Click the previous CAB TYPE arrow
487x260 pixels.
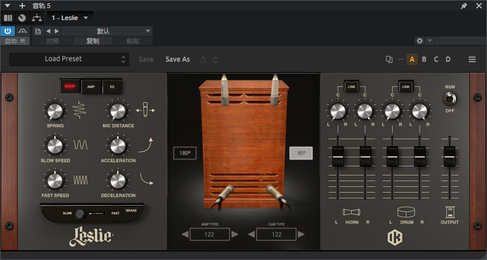pos(252,234)
